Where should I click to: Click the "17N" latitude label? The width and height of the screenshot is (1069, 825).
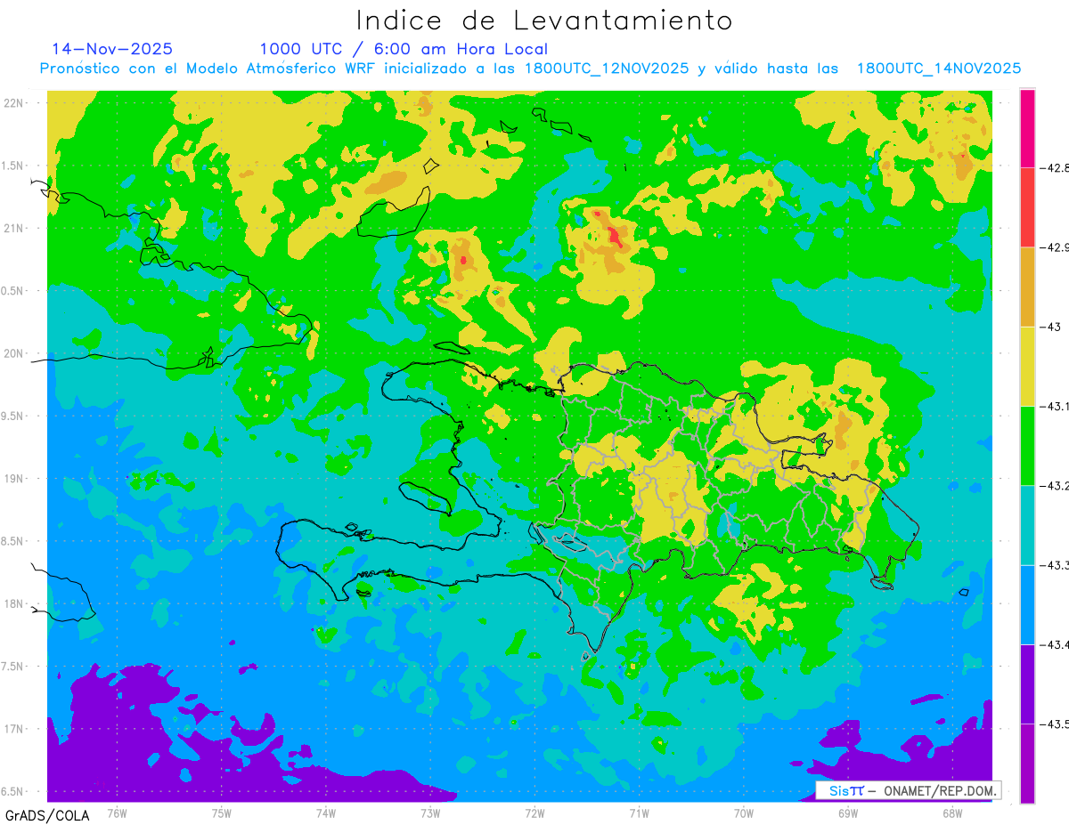point(15,729)
